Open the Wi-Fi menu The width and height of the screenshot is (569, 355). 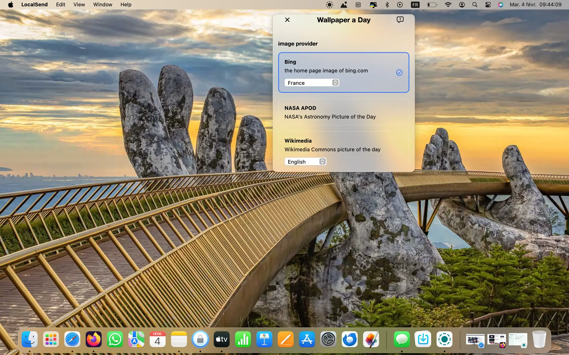tap(448, 5)
